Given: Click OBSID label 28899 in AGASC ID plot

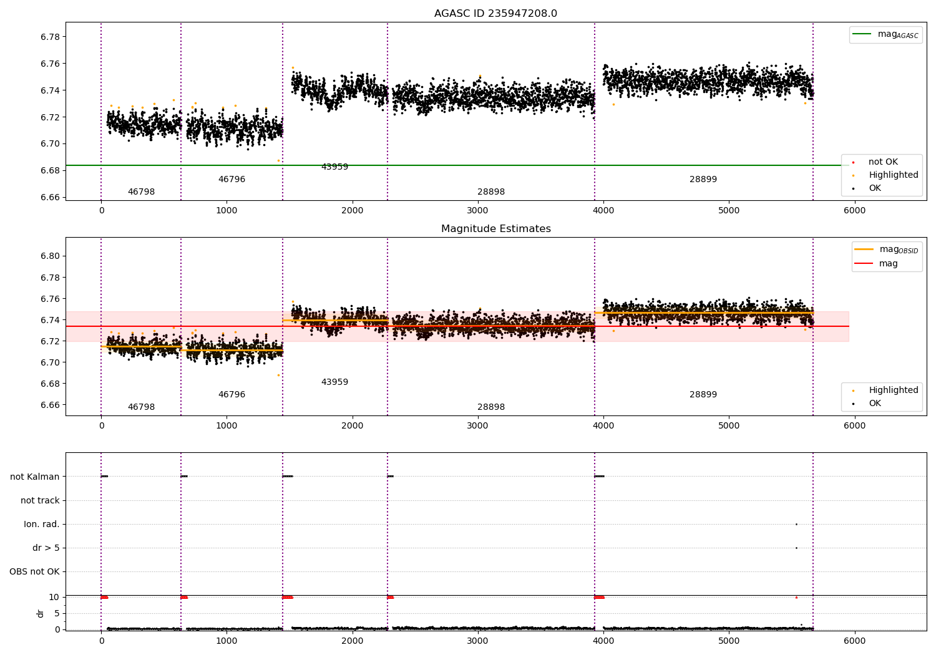Looking at the screenshot, I should coord(703,180).
